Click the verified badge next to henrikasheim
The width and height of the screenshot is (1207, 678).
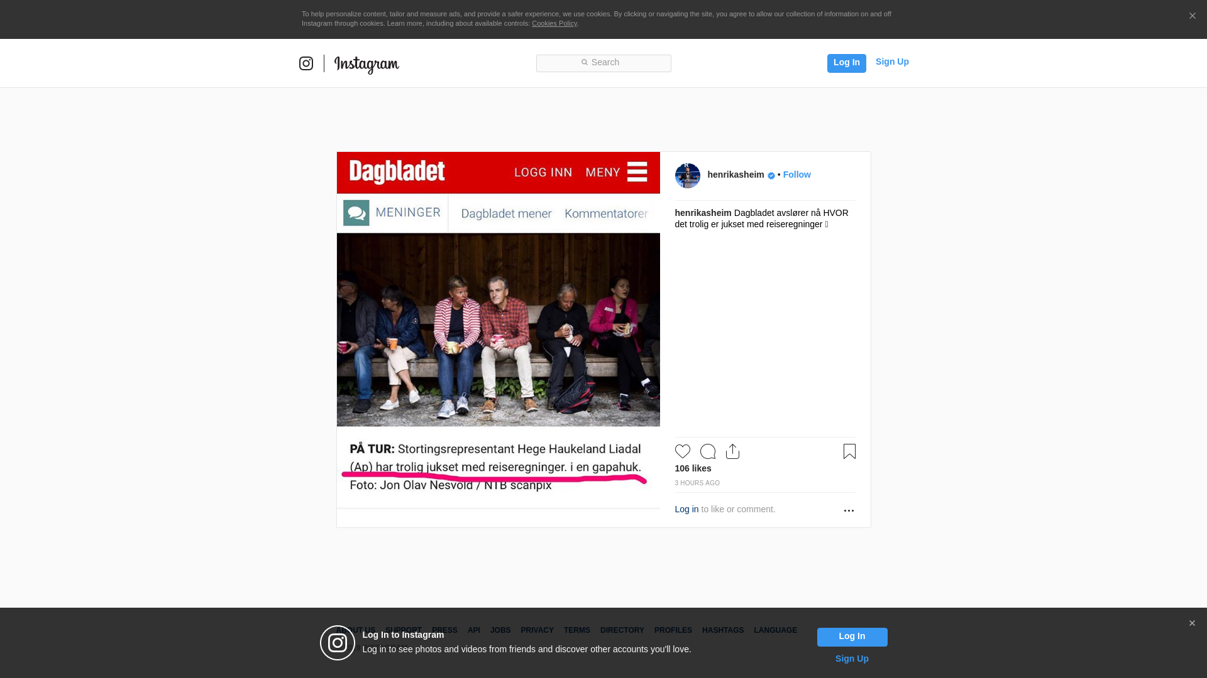771,176
